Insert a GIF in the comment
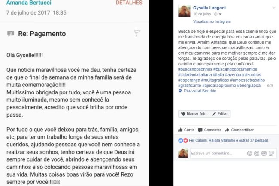This screenshot has height=186, width=279. click(x=264, y=153)
